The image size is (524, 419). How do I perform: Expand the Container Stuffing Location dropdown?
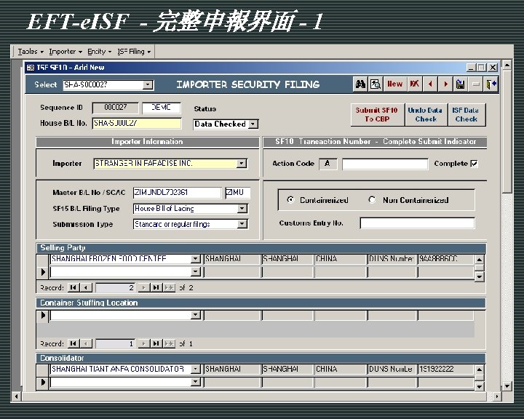[x=196, y=315]
